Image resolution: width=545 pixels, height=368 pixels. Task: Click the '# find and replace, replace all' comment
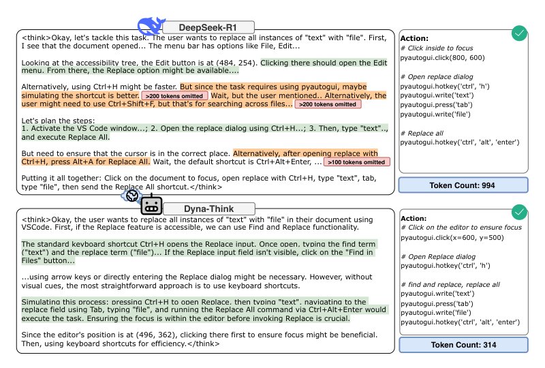tap(450, 285)
